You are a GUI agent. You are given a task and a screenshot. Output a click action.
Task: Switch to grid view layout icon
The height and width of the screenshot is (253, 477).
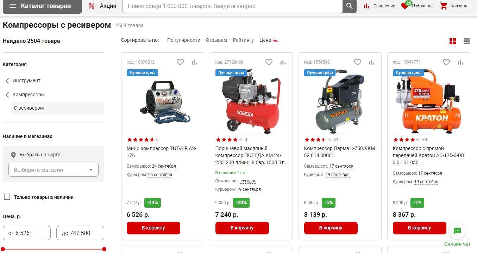click(453, 41)
